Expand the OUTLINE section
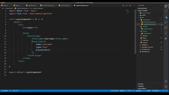Viewport: 169px width, 95px height. [x=150, y=84]
